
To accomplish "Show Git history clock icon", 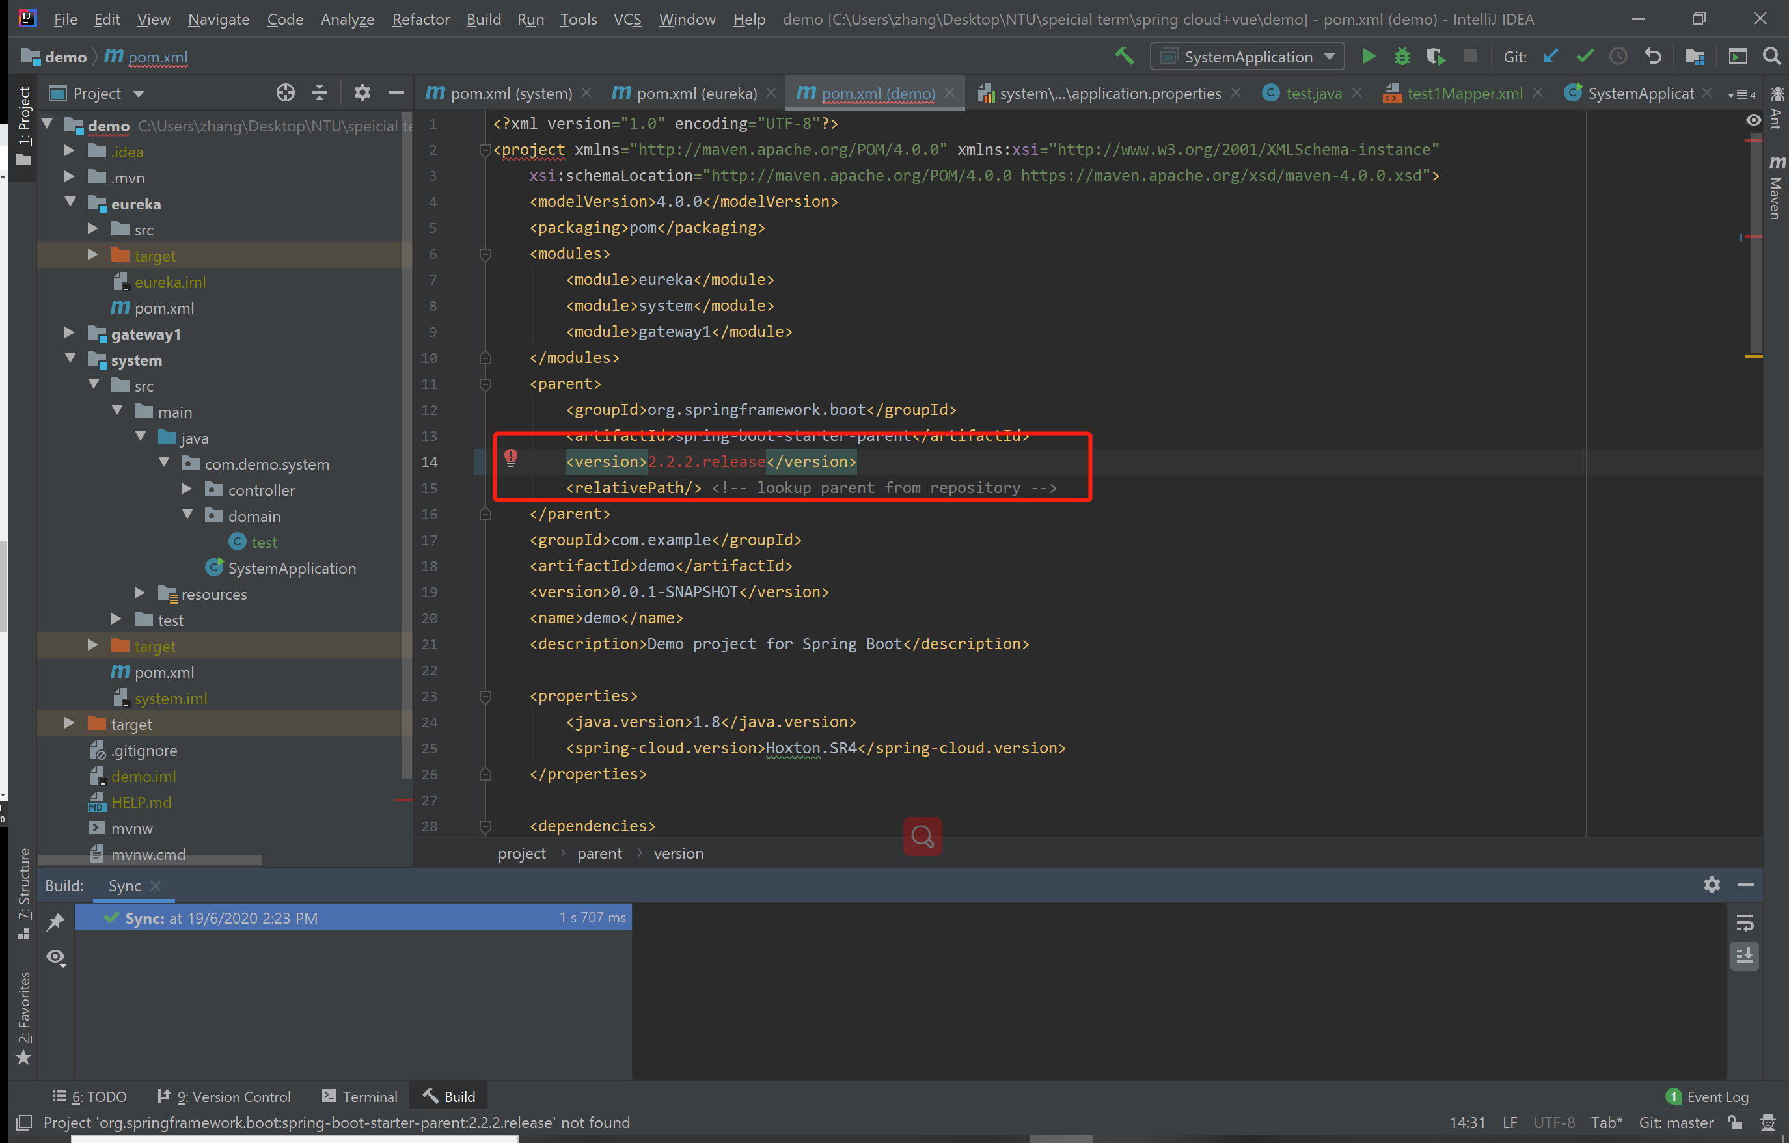I will 1618,57.
